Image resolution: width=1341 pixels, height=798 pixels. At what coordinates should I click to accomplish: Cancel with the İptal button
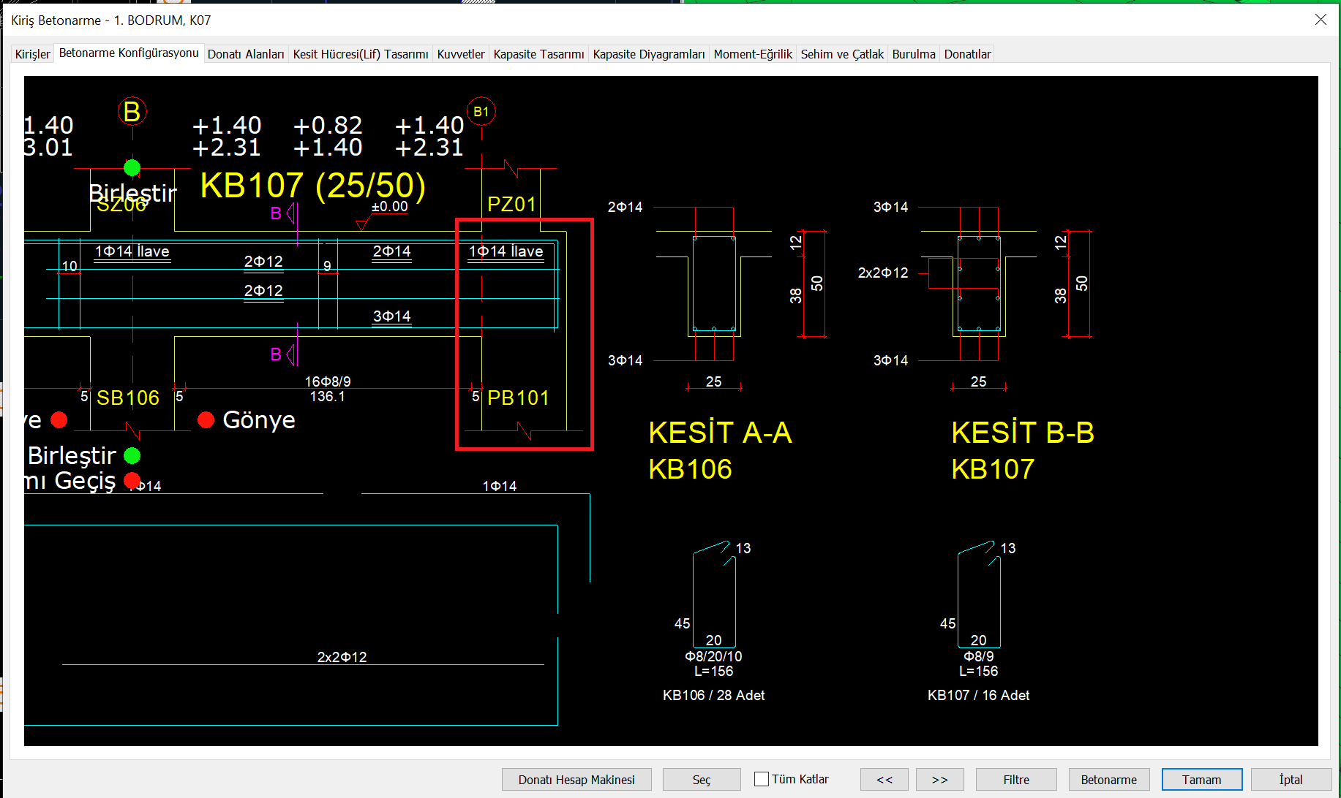click(1291, 780)
